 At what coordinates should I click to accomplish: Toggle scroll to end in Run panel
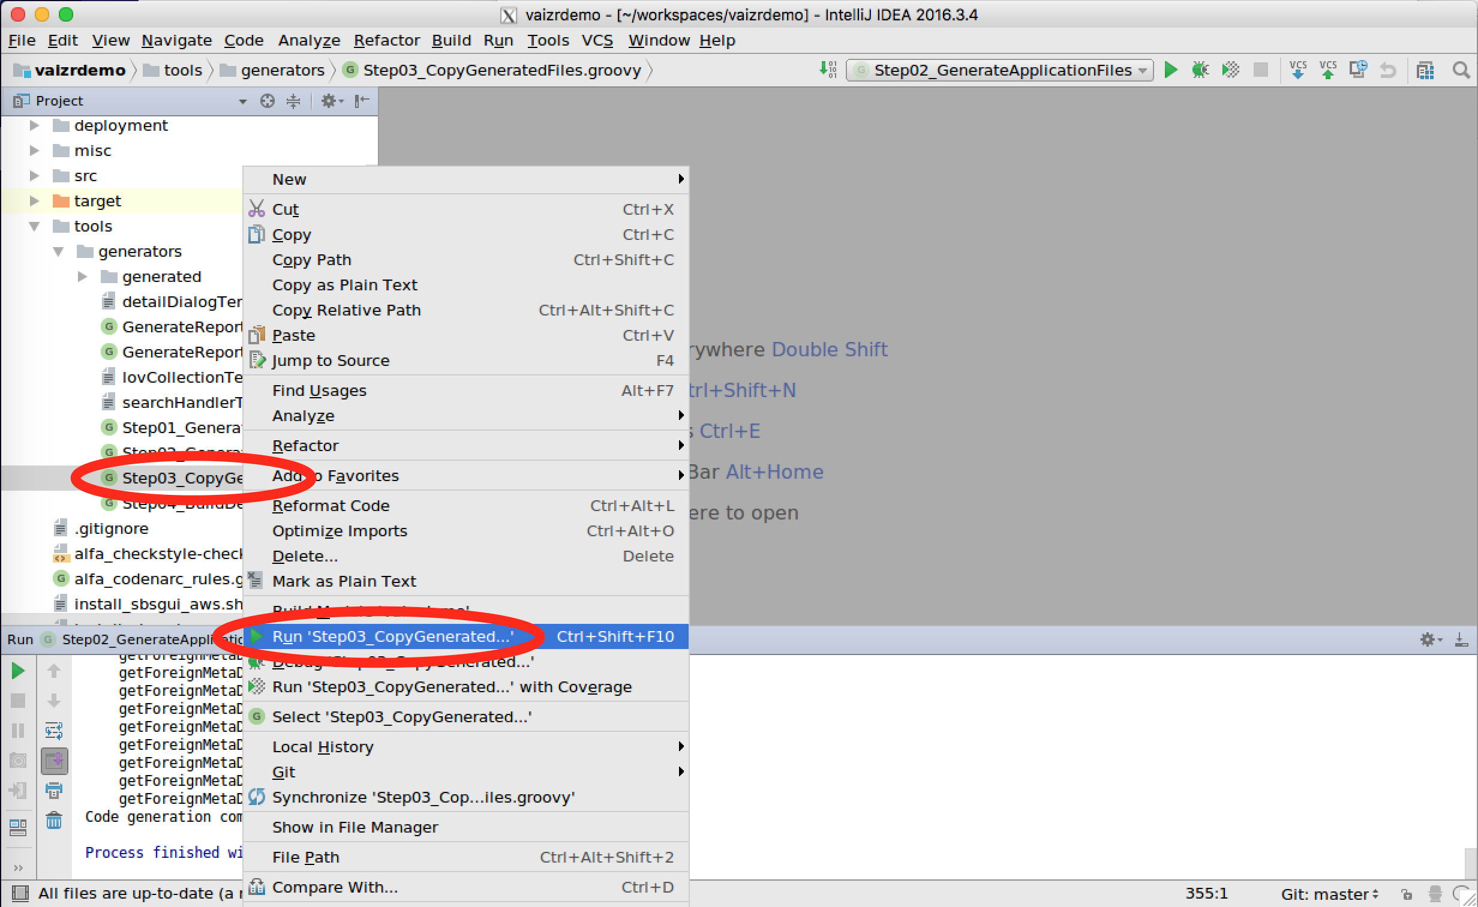tap(54, 761)
